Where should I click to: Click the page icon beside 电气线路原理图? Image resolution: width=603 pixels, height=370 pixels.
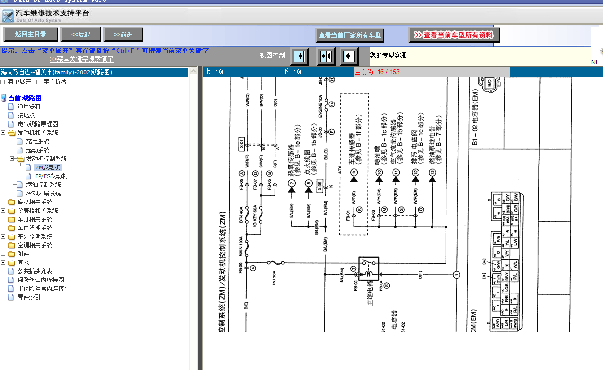click(x=12, y=124)
